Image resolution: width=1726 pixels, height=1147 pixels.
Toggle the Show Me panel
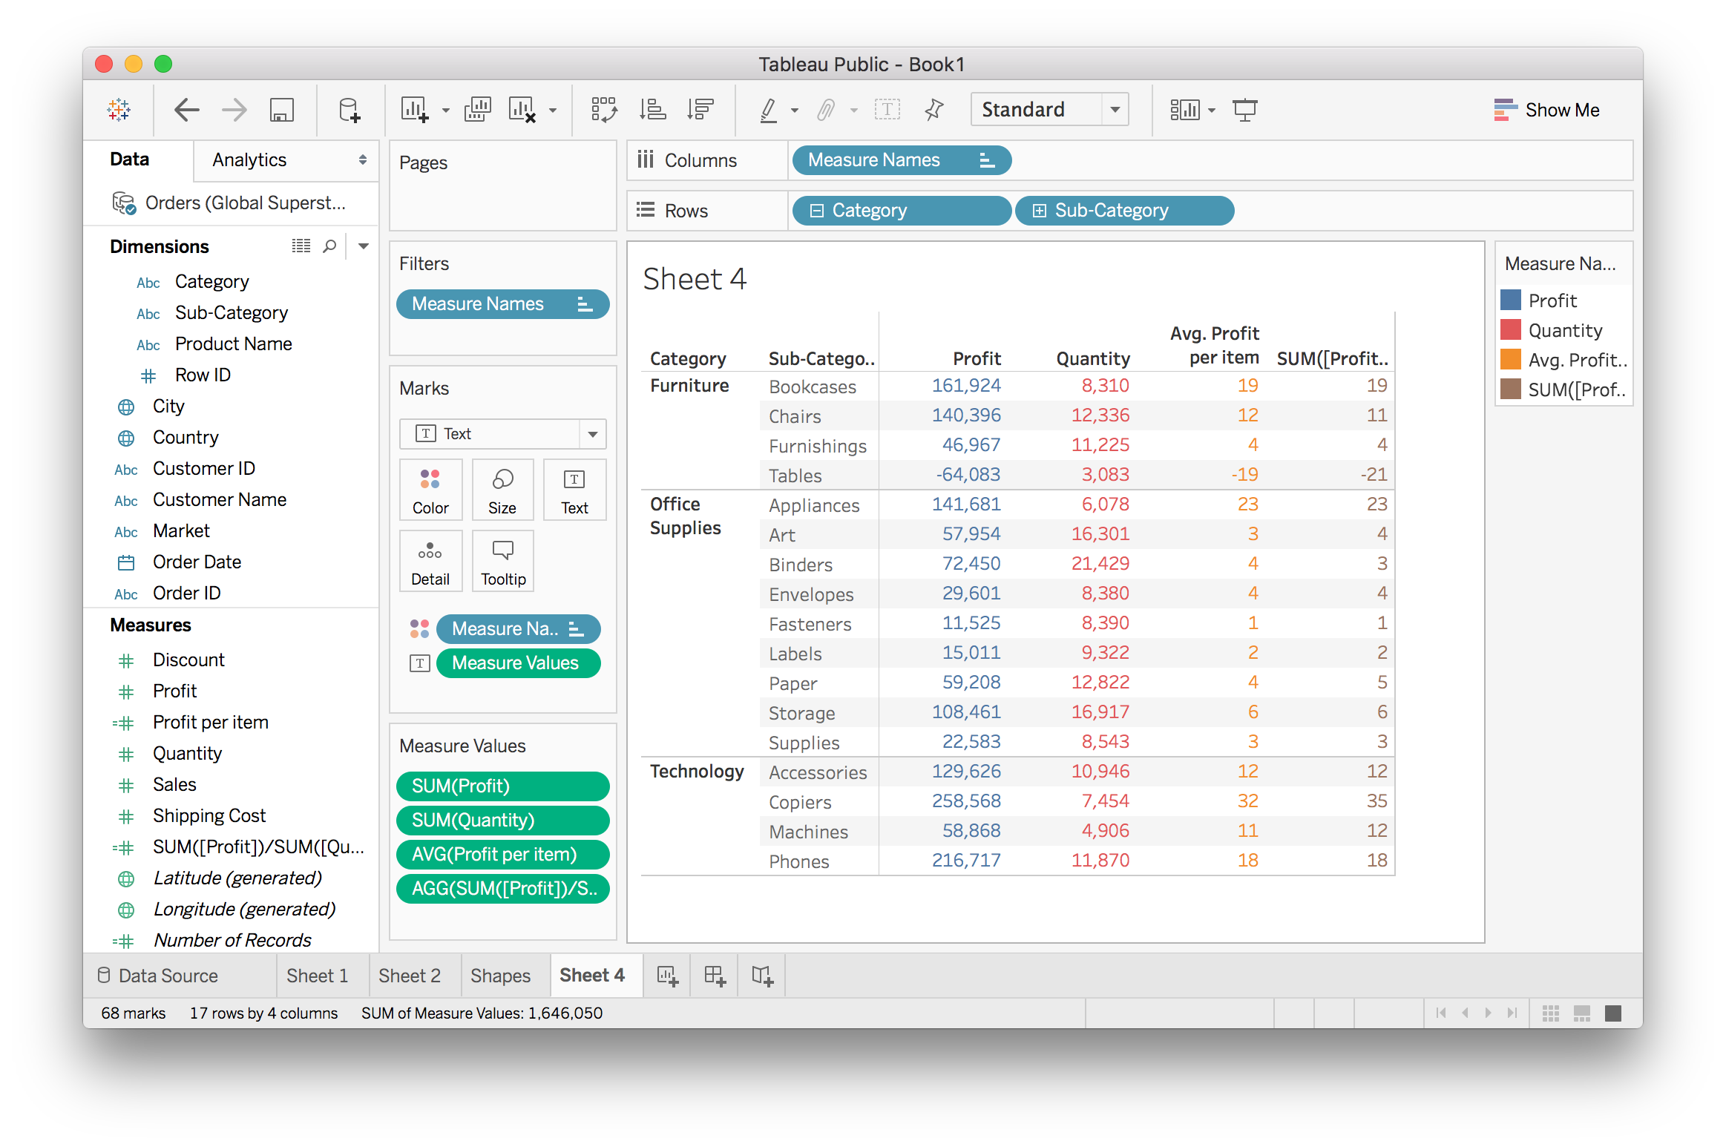pos(1546,110)
